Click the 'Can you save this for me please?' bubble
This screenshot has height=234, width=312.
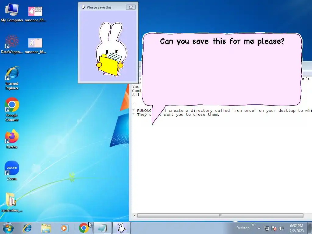point(222,69)
